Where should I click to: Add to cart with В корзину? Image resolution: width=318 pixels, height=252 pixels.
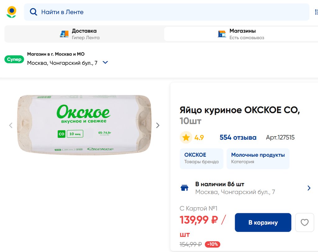point(263,223)
